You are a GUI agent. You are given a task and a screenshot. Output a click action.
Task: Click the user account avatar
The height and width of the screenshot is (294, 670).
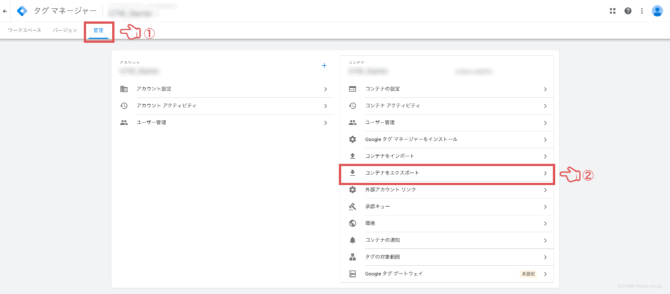(x=657, y=11)
